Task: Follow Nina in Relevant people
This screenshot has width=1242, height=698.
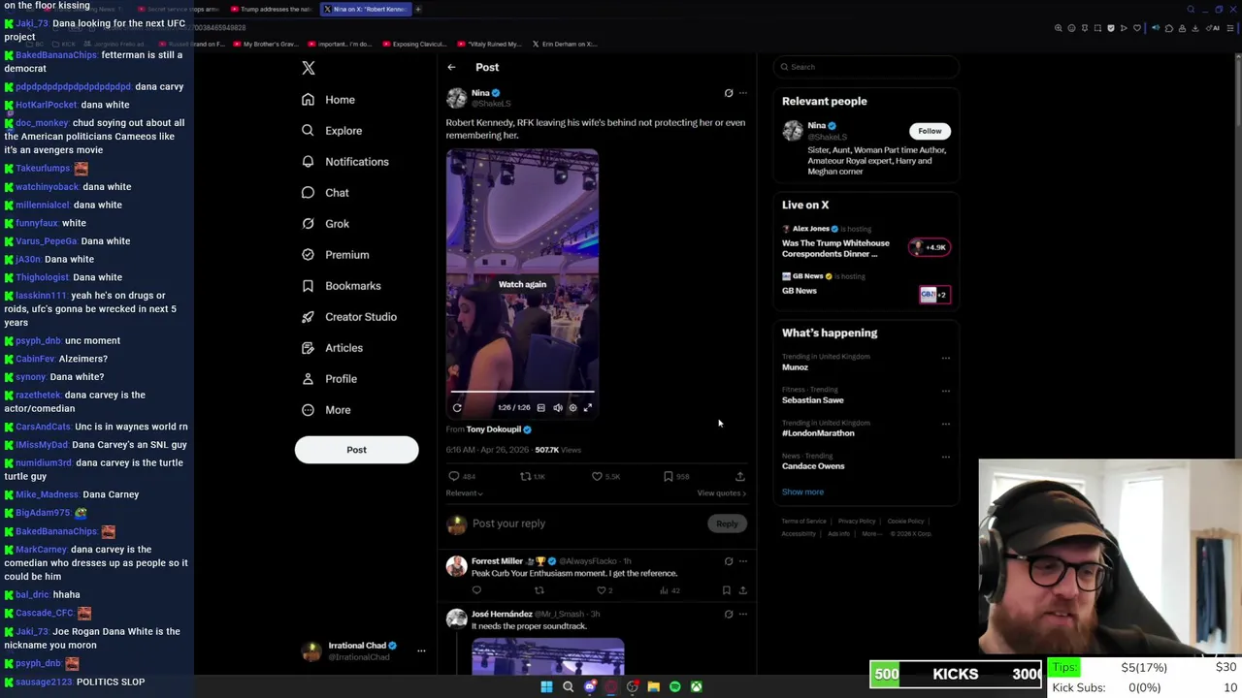Action: 930,131
